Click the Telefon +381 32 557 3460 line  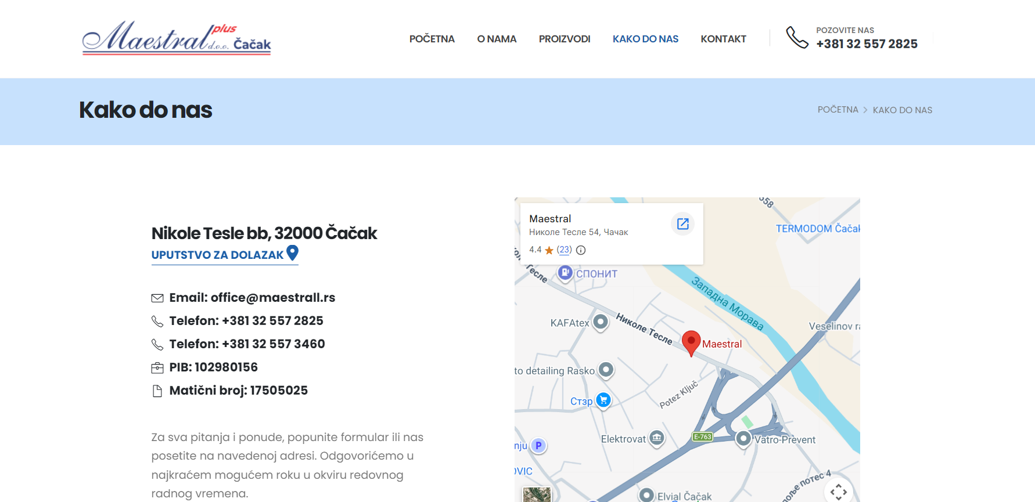(247, 344)
